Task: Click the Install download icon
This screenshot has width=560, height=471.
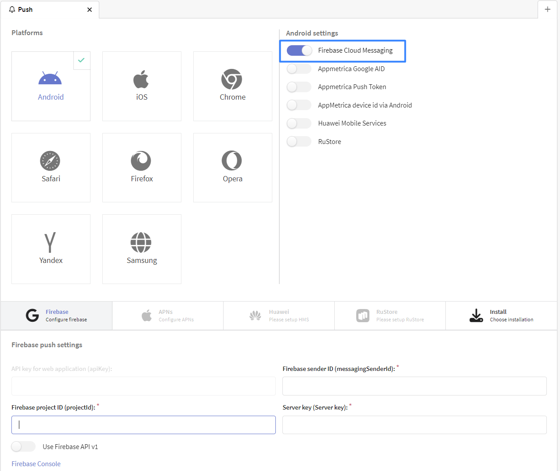Action: (x=476, y=315)
